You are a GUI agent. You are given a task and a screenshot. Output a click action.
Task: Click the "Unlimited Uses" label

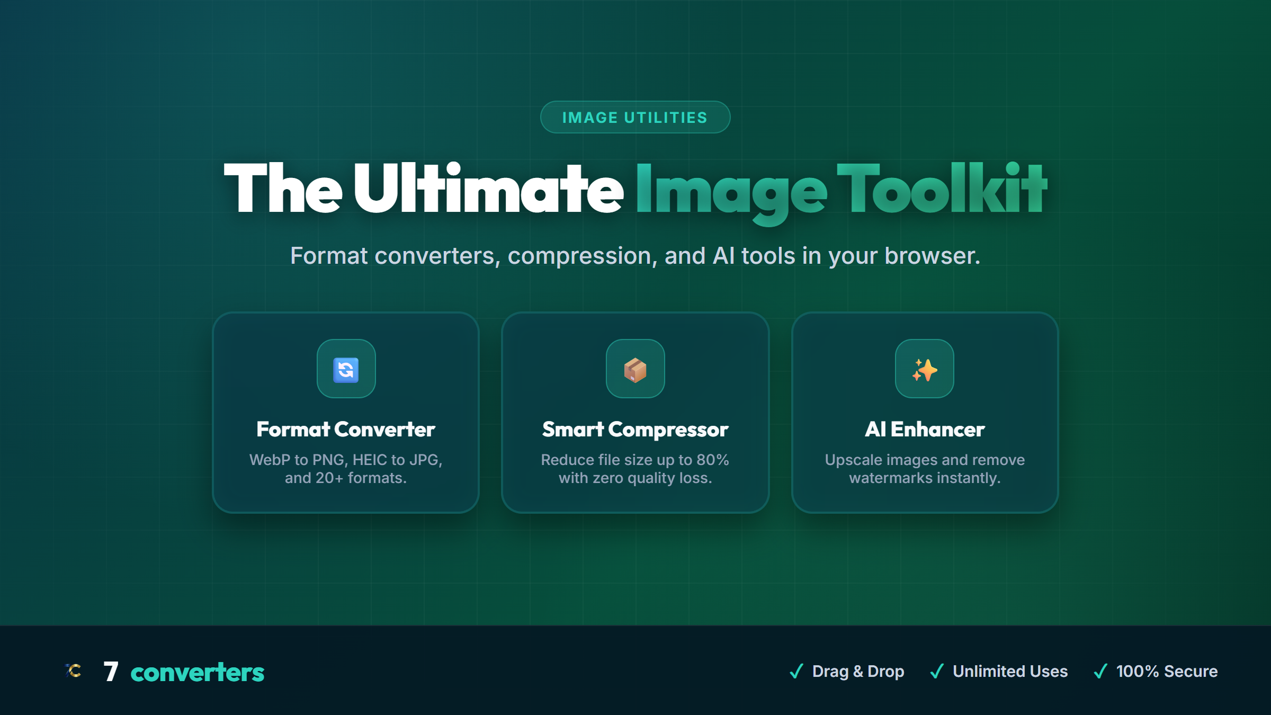coord(1010,671)
